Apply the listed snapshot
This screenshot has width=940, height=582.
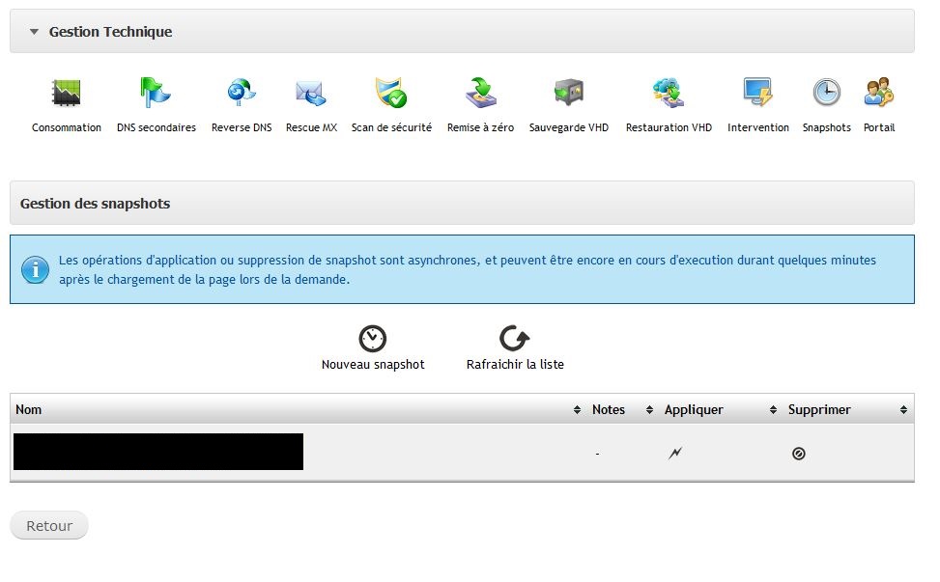pyautogui.click(x=674, y=451)
